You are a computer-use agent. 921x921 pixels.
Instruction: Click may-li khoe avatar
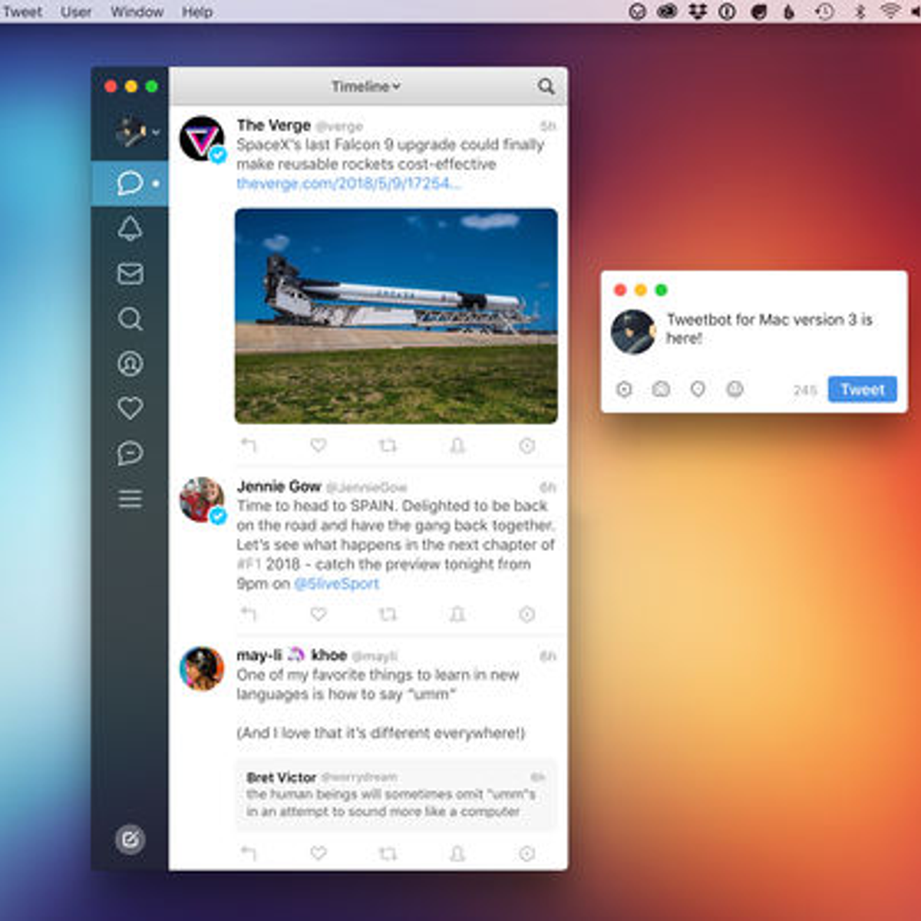tap(202, 668)
